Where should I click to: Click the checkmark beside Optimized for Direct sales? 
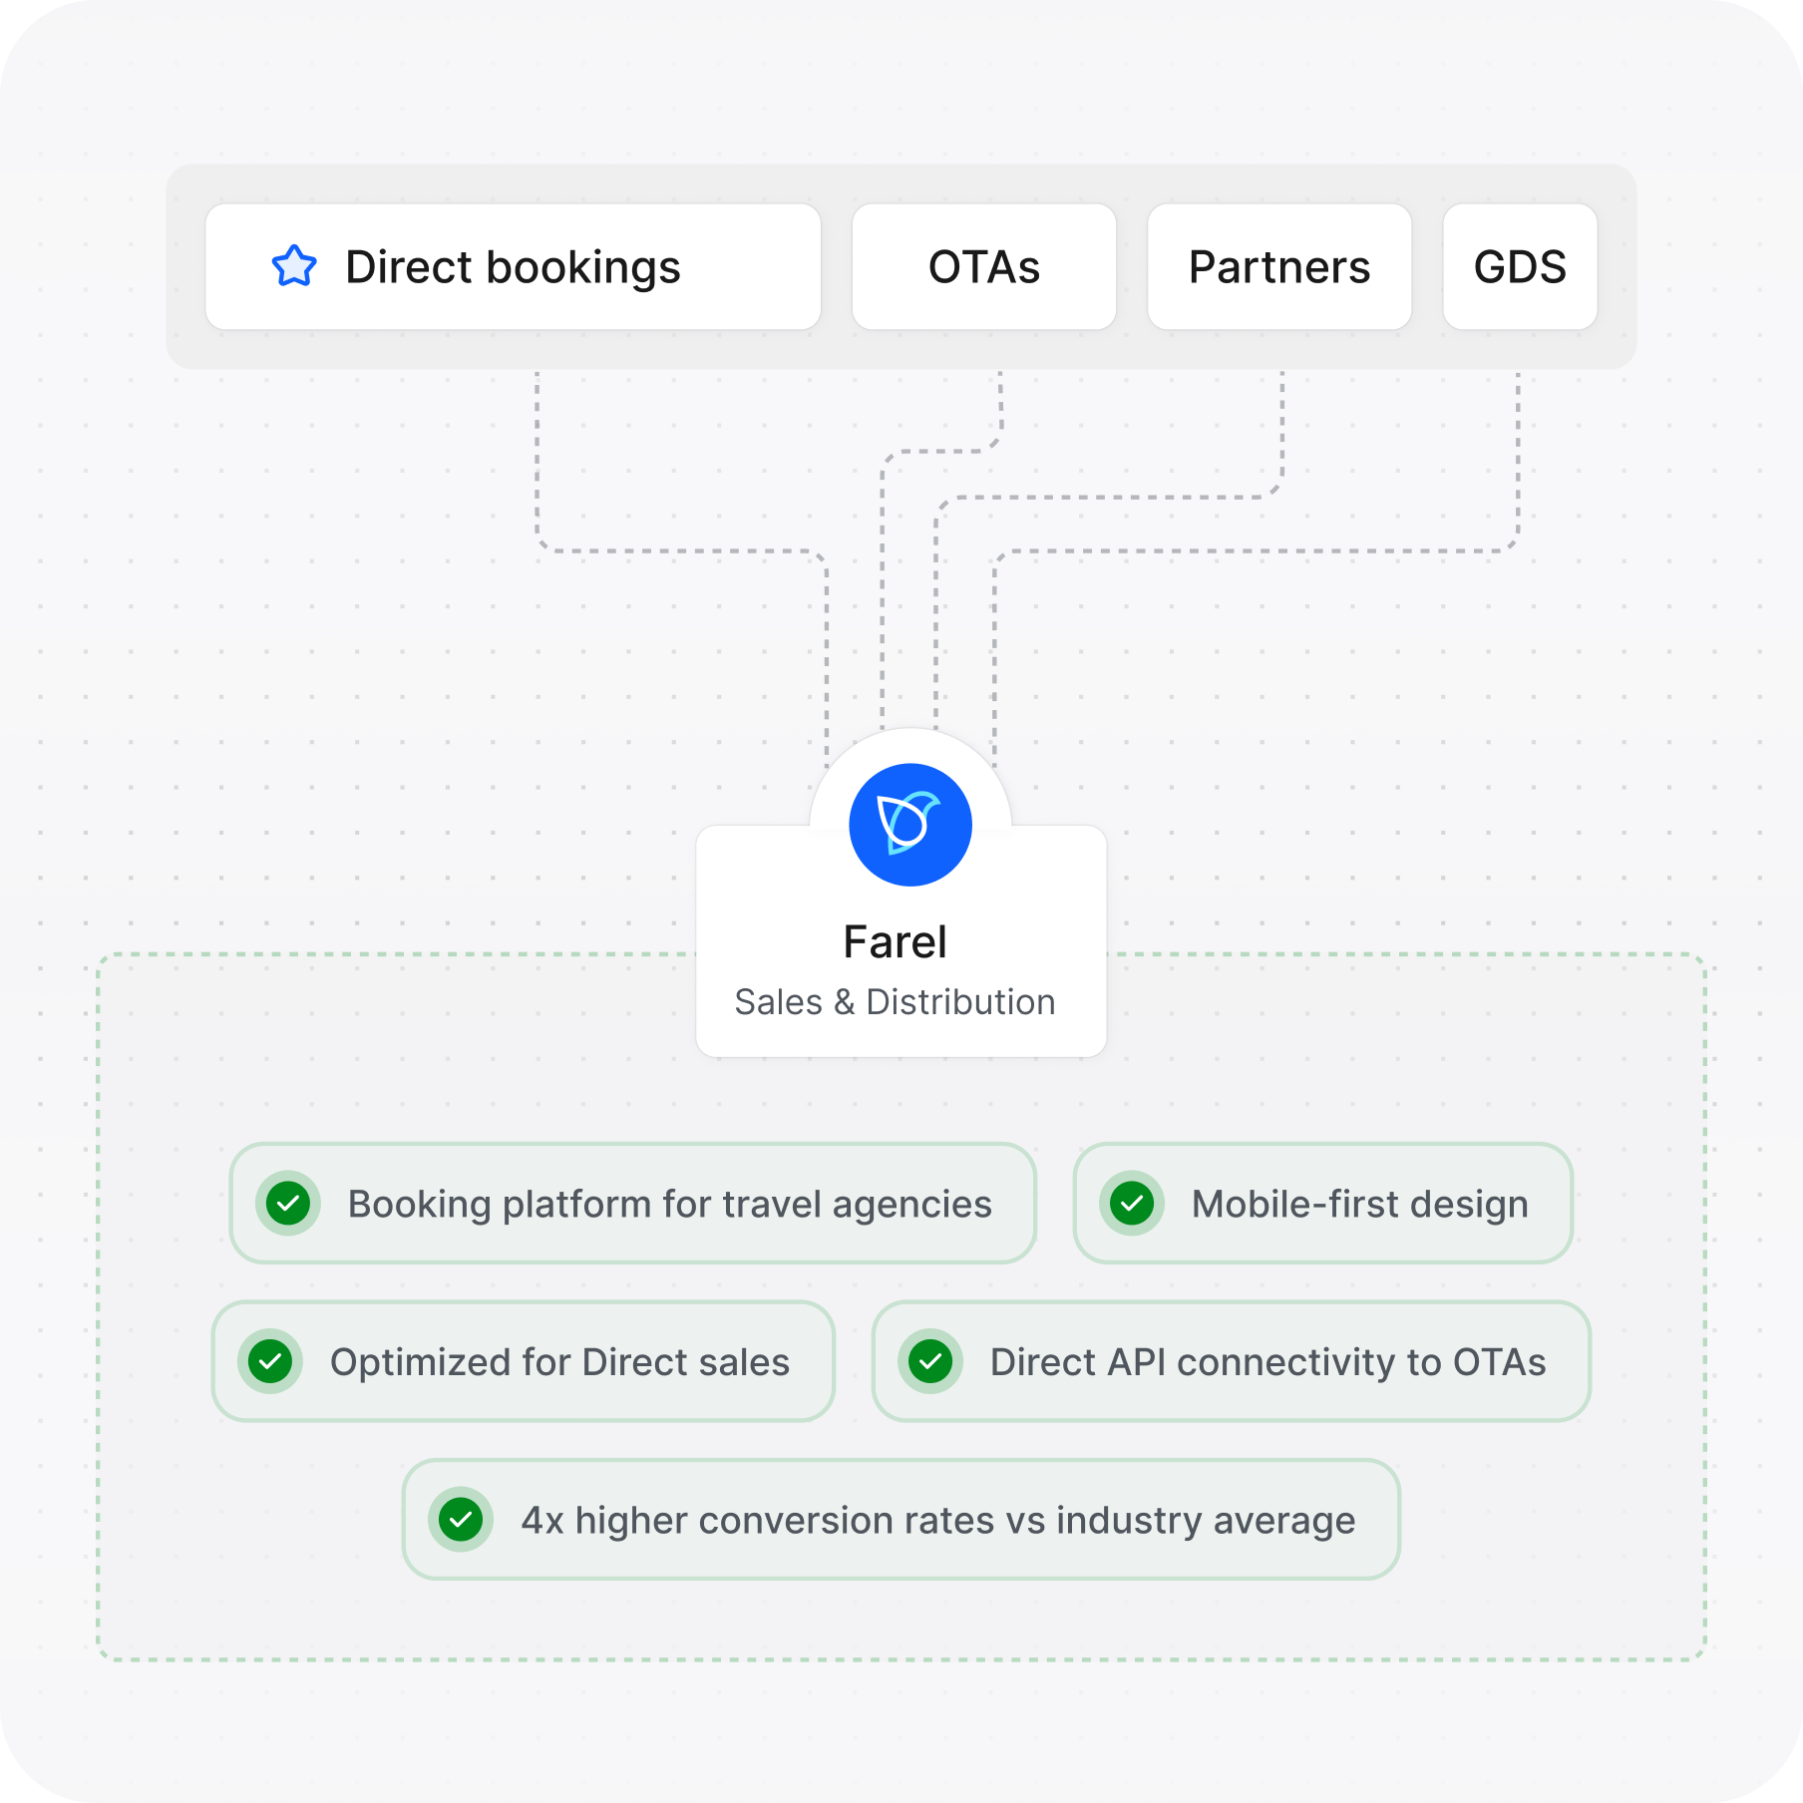tap(270, 1361)
